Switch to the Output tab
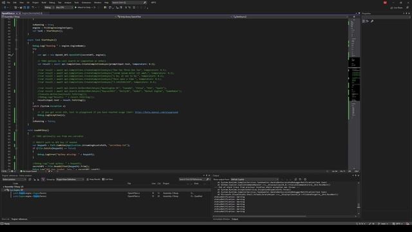The height and width of the screenshot is (232, 412). (235, 219)
